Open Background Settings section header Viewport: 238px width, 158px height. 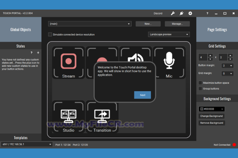click(217, 99)
